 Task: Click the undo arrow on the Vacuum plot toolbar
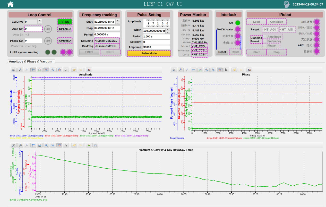(74, 145)
